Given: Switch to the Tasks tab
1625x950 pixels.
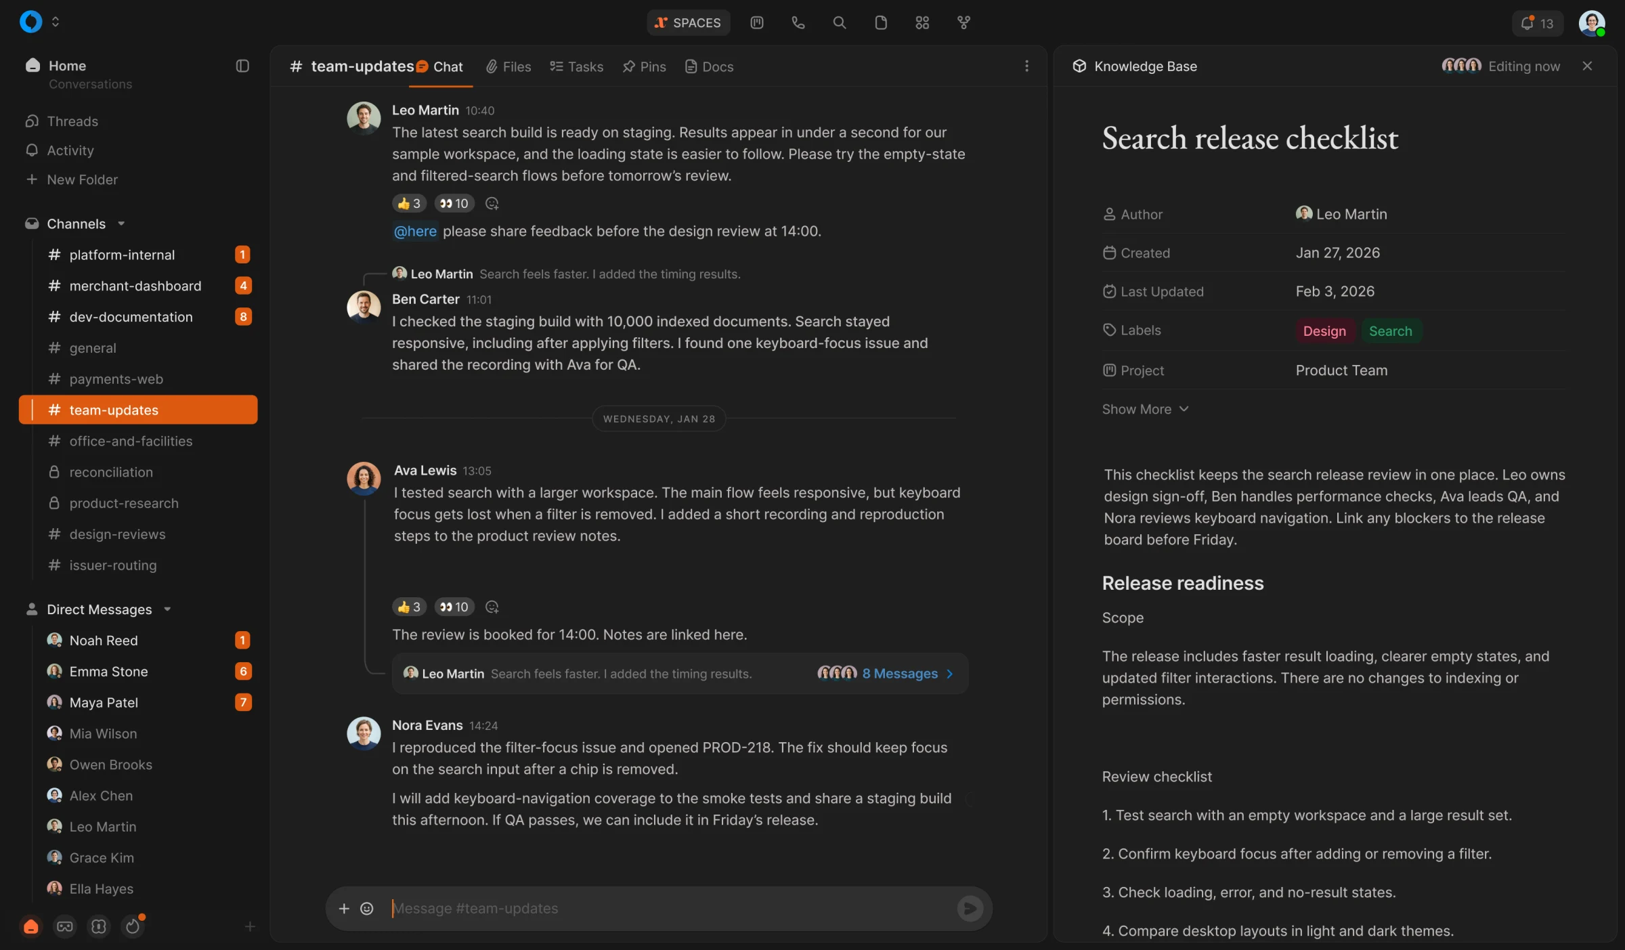Looking at the screenshot, I should coord(576,66).
